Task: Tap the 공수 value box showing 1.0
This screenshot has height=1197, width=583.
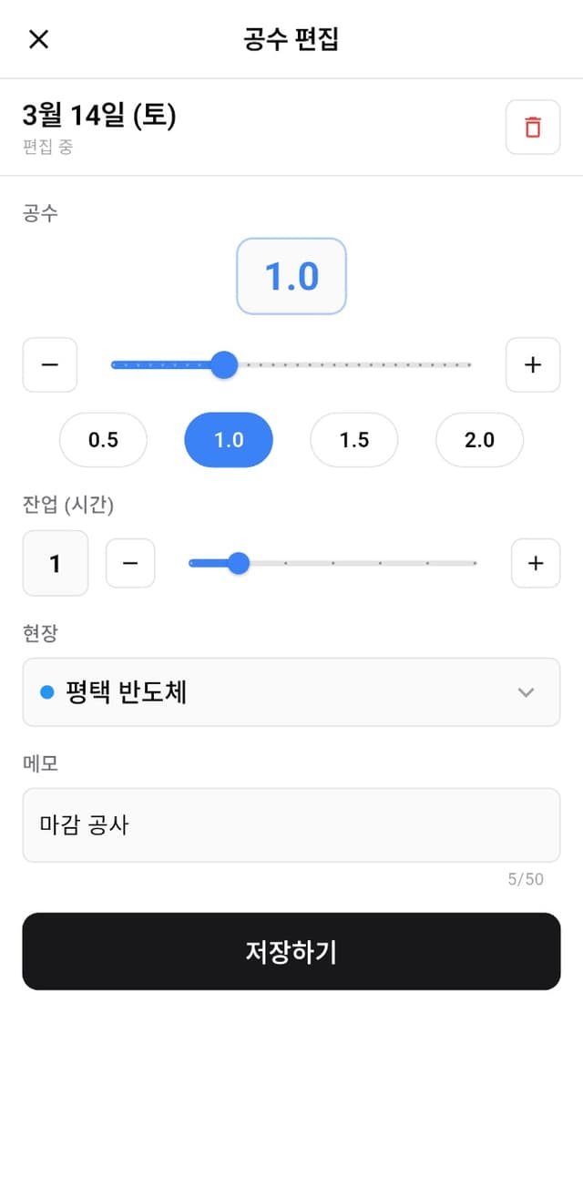Action: (291, 276)
